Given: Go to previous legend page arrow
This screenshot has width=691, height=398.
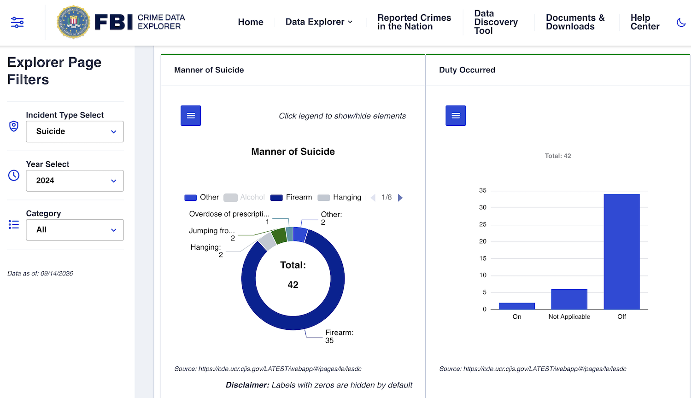Looking at the screenshot, I should tap(373, 198).
